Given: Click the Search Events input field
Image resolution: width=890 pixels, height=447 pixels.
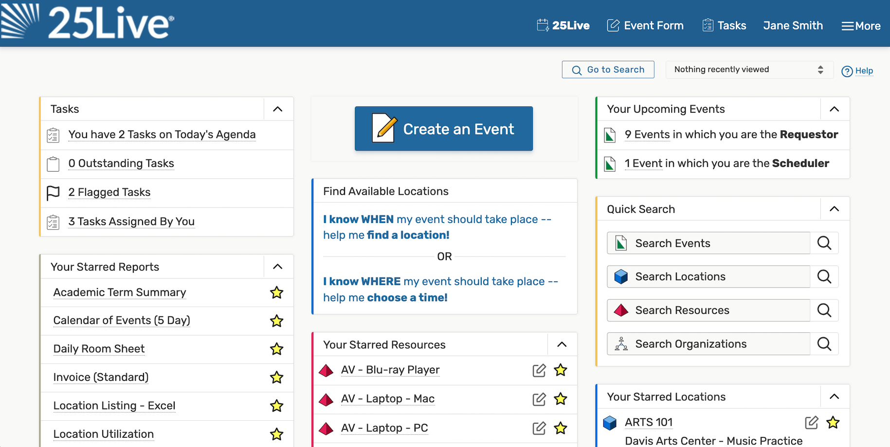Looking at the screenshot, I should click(708, 243).
